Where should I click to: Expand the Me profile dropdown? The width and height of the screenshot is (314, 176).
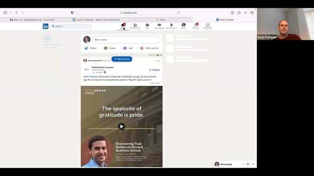coord(183,26)
